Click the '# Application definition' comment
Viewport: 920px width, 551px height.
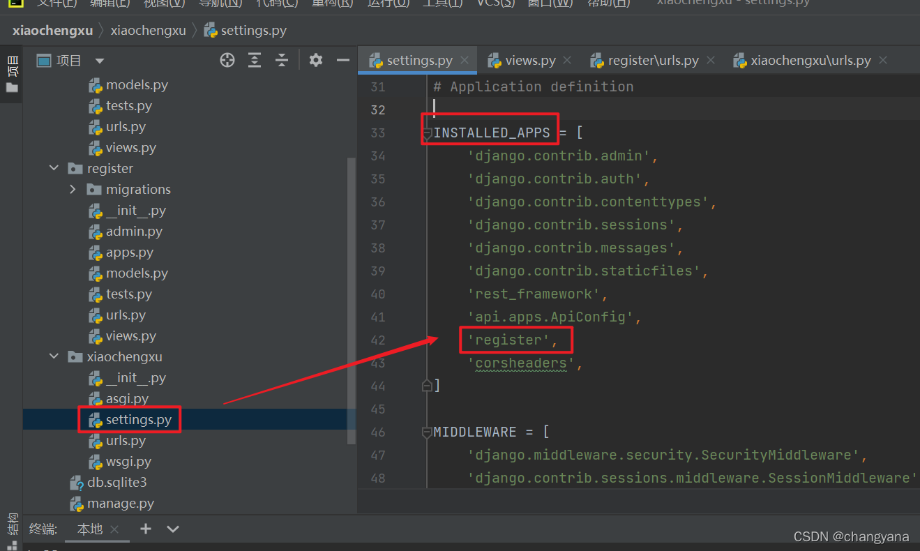534,86
